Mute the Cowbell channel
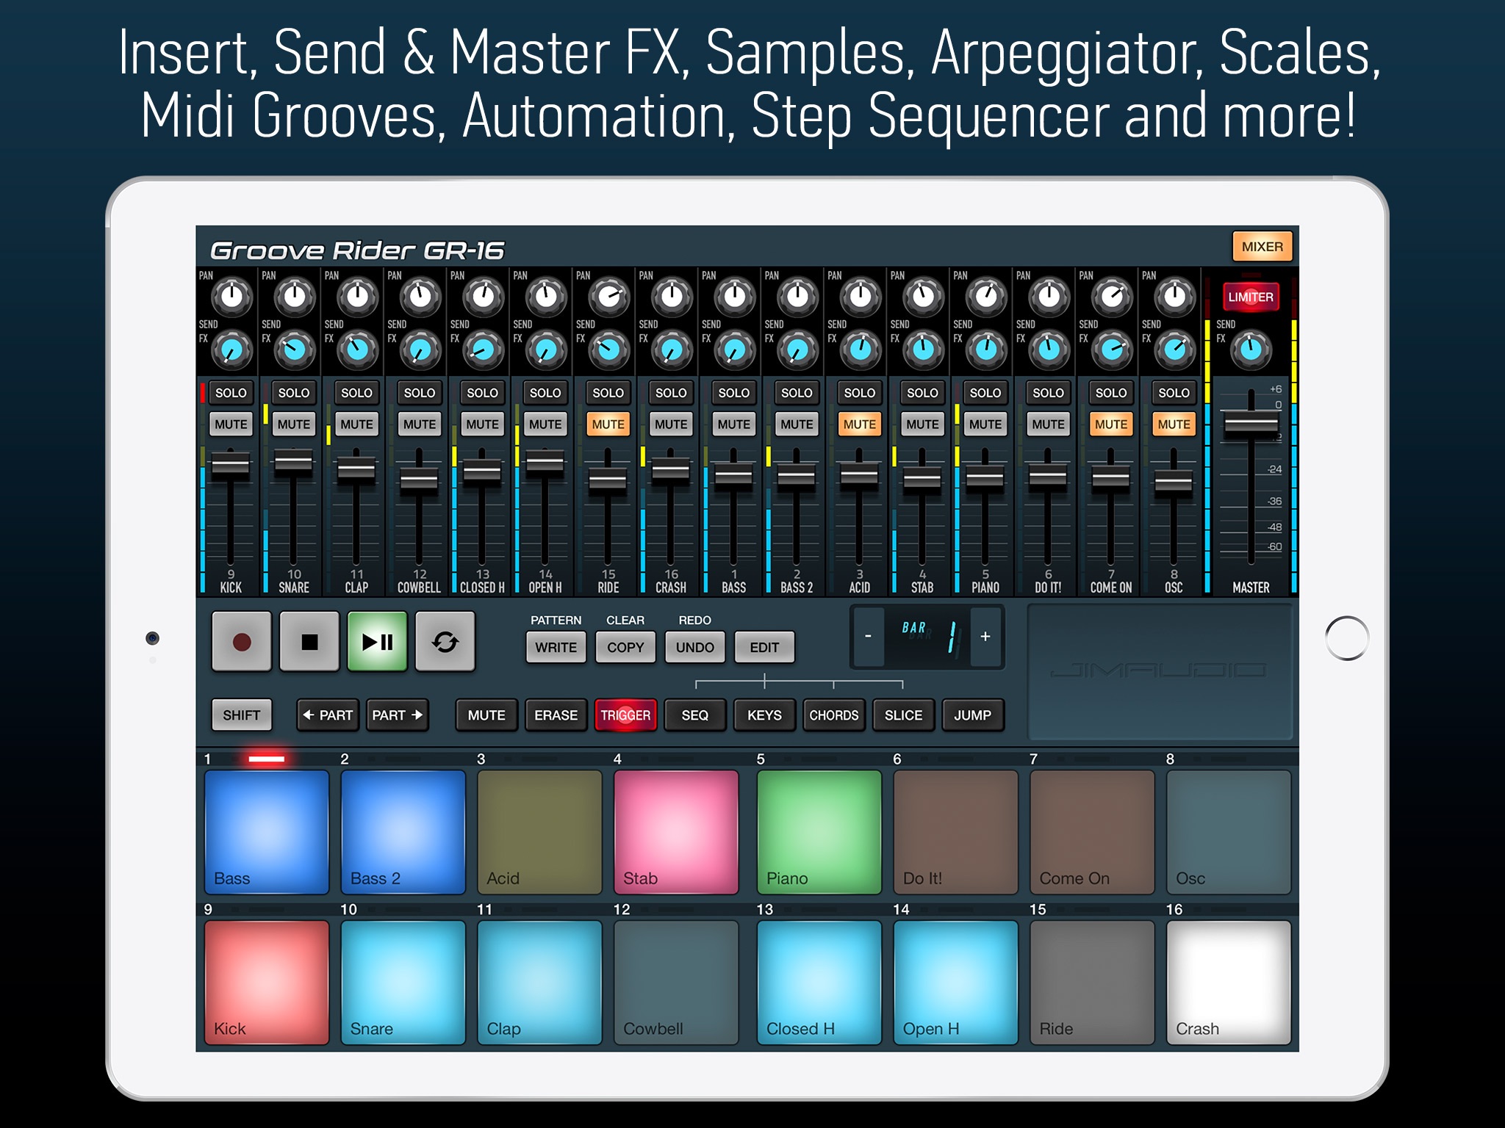Image resolution: width=1505 pixels, height=1128 pixels. click(420, 424)
